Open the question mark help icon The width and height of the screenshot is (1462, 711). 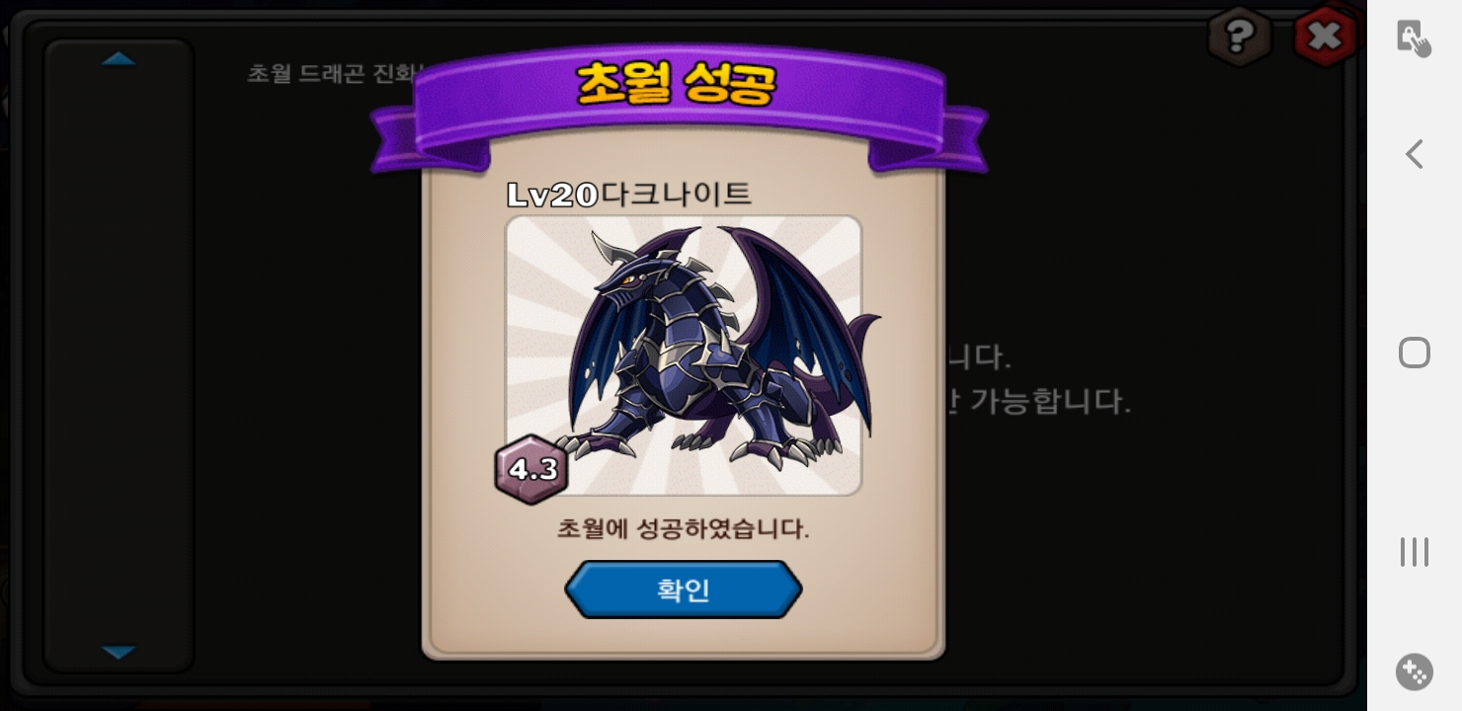tap(1239, 38)
